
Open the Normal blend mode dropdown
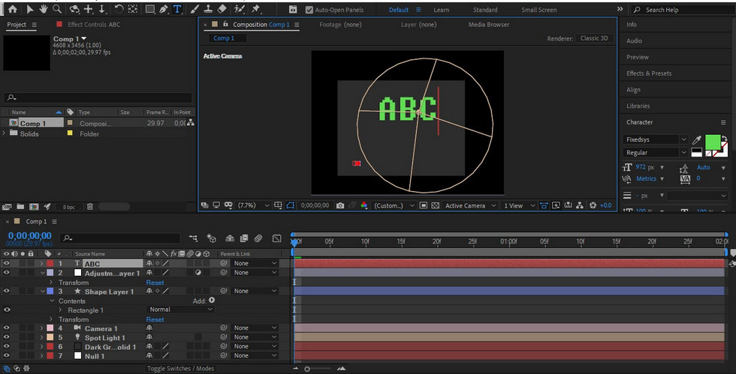[x=181, y=310]
